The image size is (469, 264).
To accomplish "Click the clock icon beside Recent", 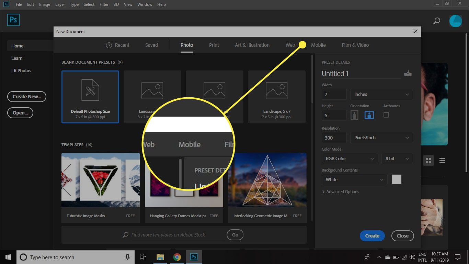I will point(109,45).
